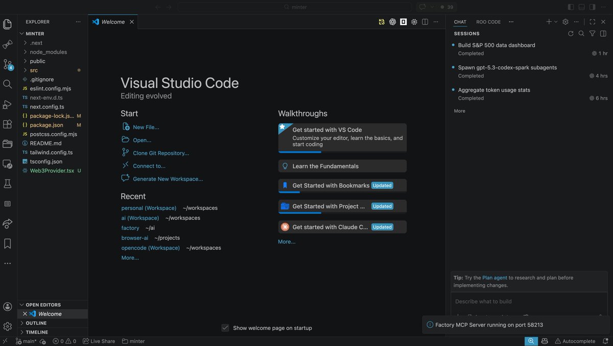Viewport: 613px width, 346px height.
Task: Open chat panel settings gear
Action: pos(565,22)
